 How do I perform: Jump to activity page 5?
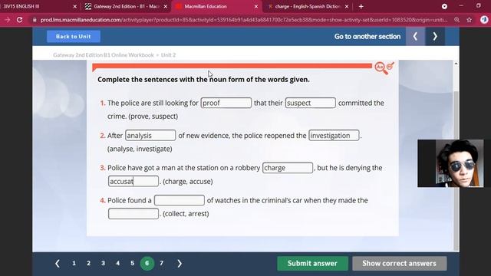click(x=133, y=264)
